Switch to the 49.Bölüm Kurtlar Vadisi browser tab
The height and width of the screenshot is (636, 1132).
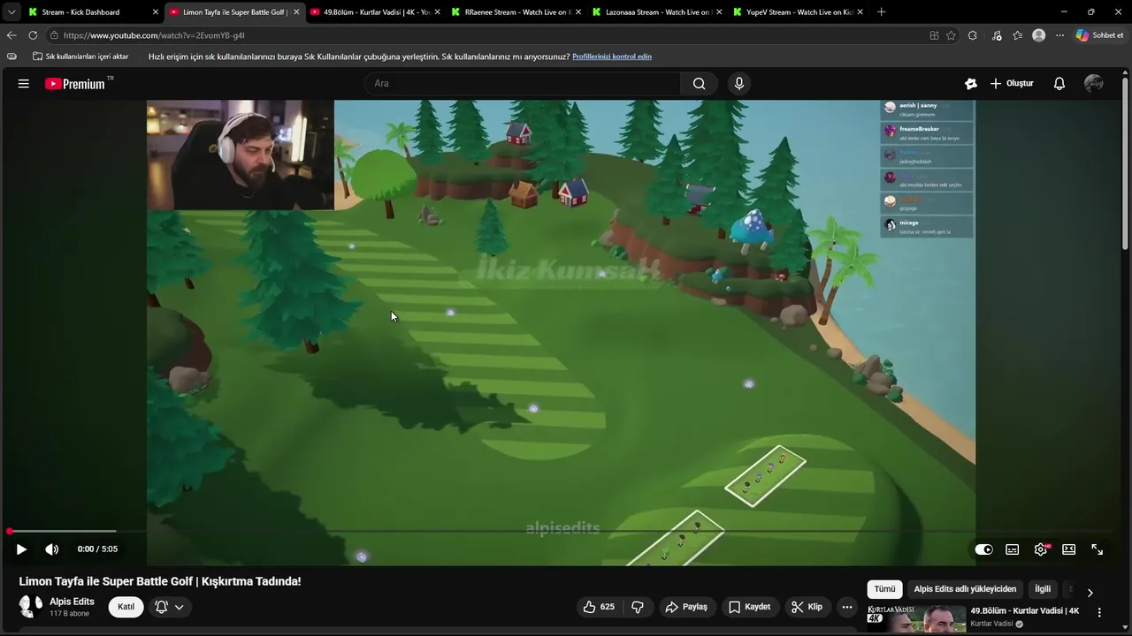point(375,12)
